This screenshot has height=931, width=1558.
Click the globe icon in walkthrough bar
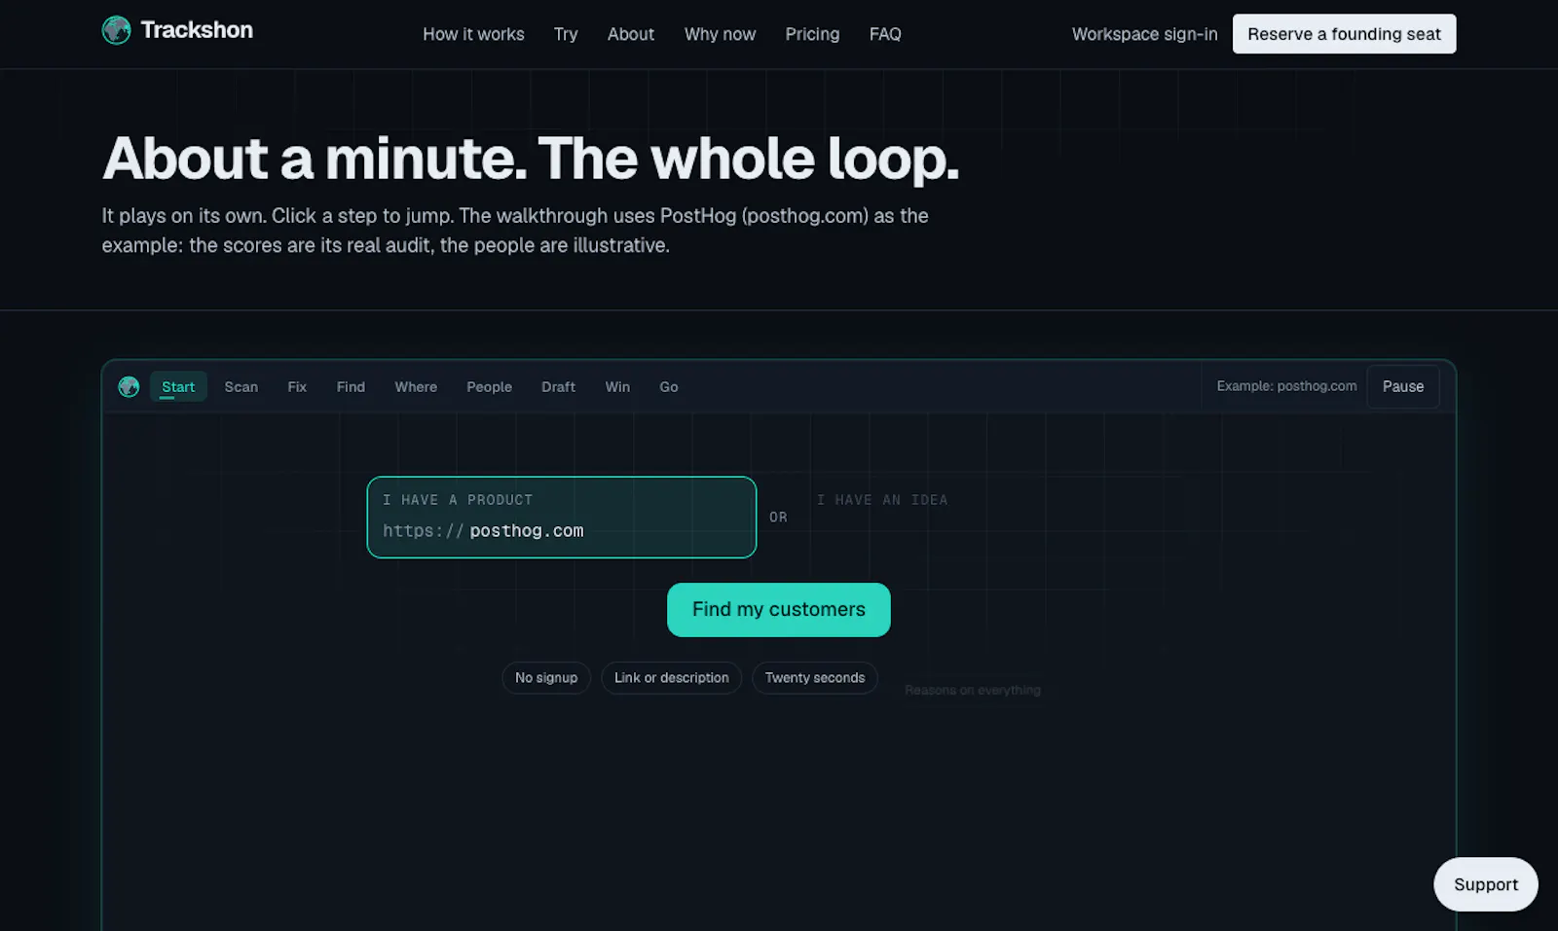pos(129,387)
